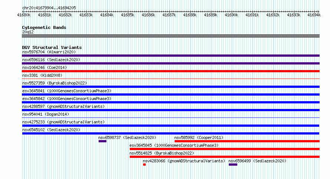
Task: Open nsv4275233 (gnomADStructuralVariants) label
Action: (x=63, y=122)
